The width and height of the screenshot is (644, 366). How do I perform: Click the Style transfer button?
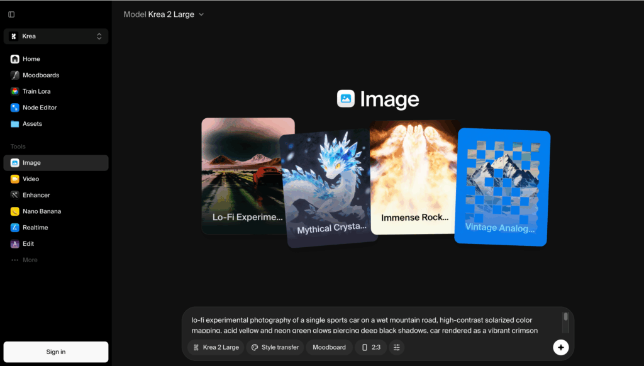pyautogui.click(x=275, y=348)
